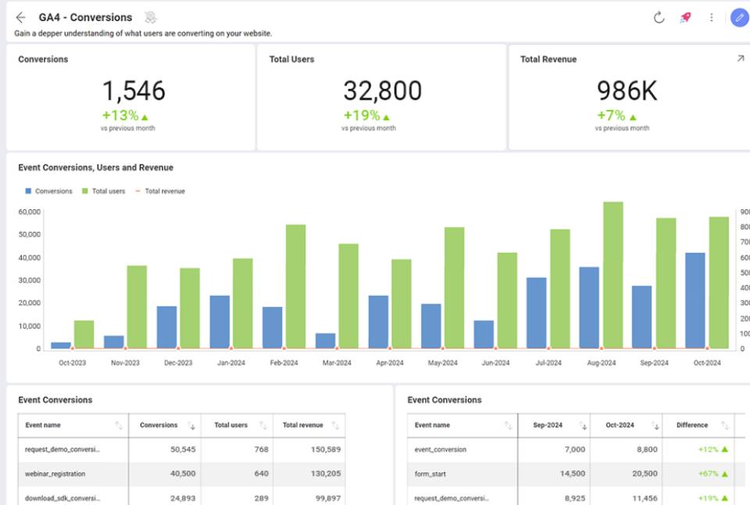The height and width of the screenshot is (505, 750).
Task: Click the 50,545 conversions cell
Action: [183, 450]
